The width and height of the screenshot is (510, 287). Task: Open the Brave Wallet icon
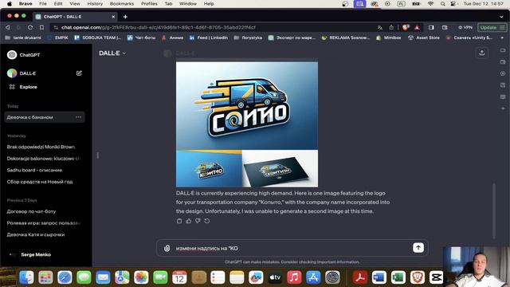click(445, 28)
